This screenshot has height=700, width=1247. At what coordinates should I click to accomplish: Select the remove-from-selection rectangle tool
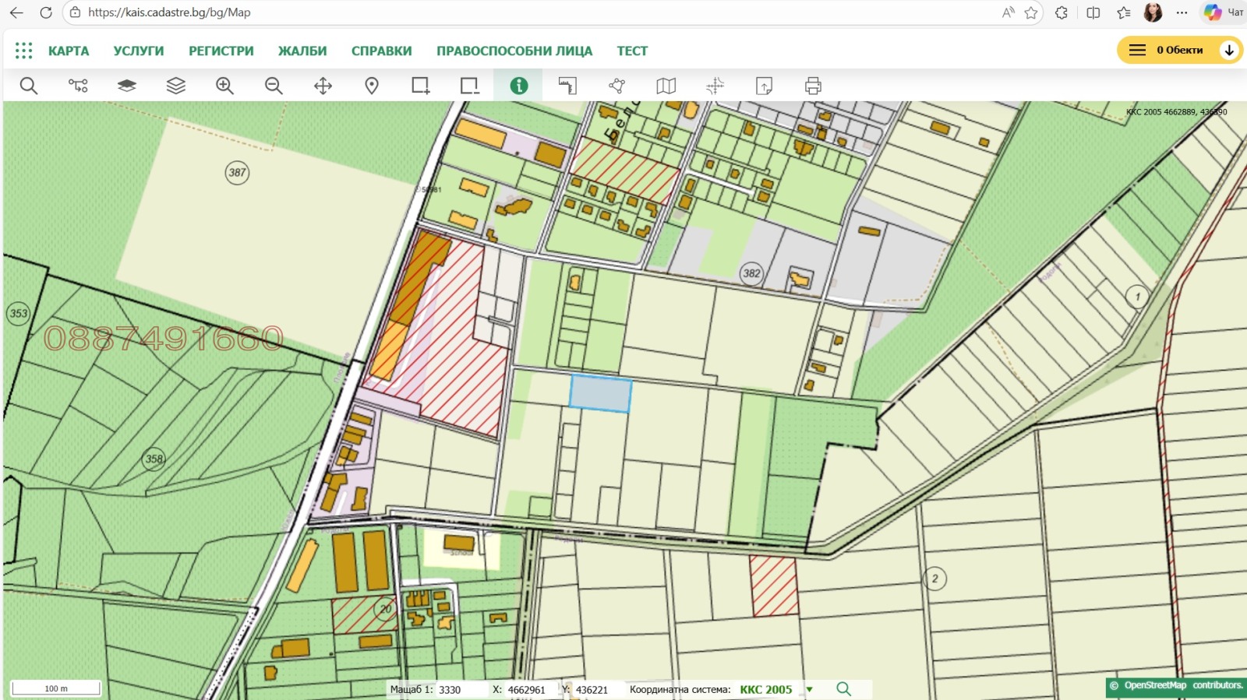469,86
